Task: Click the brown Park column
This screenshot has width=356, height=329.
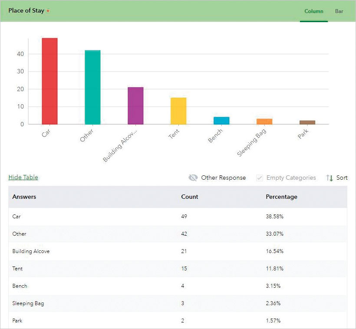Action: (307, 122)
